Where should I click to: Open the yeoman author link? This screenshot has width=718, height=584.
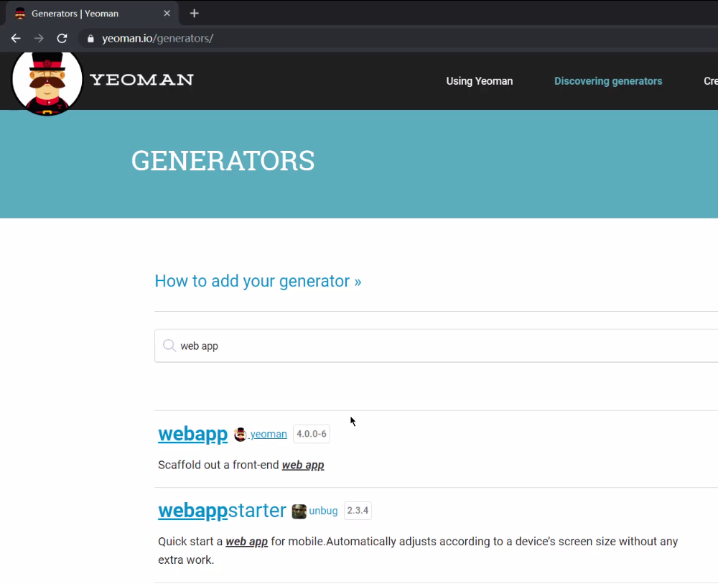tap(269, 434)
